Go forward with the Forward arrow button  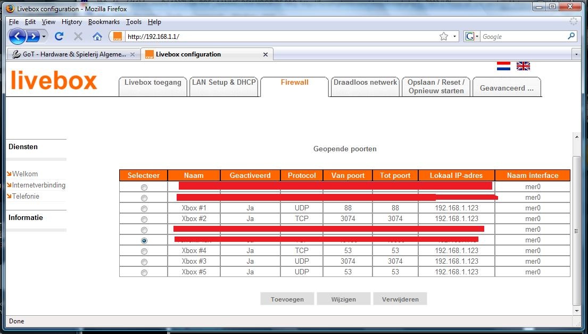pos(33,36)
